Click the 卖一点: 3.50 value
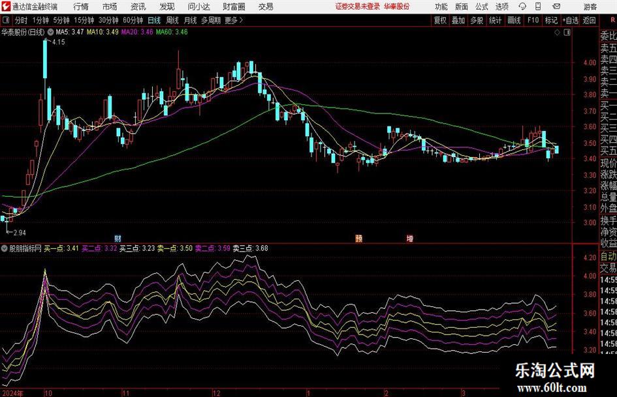Image resolution: width=617 pixels, height=397 pixels. coord(175,248)
